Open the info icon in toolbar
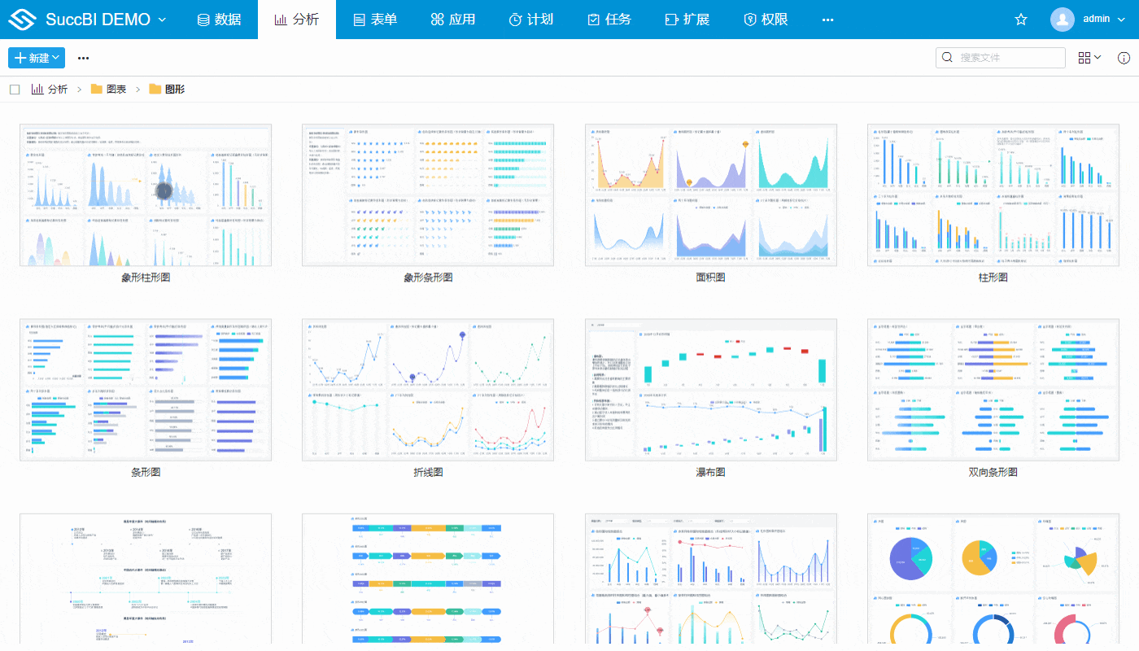 [1124, 58]
